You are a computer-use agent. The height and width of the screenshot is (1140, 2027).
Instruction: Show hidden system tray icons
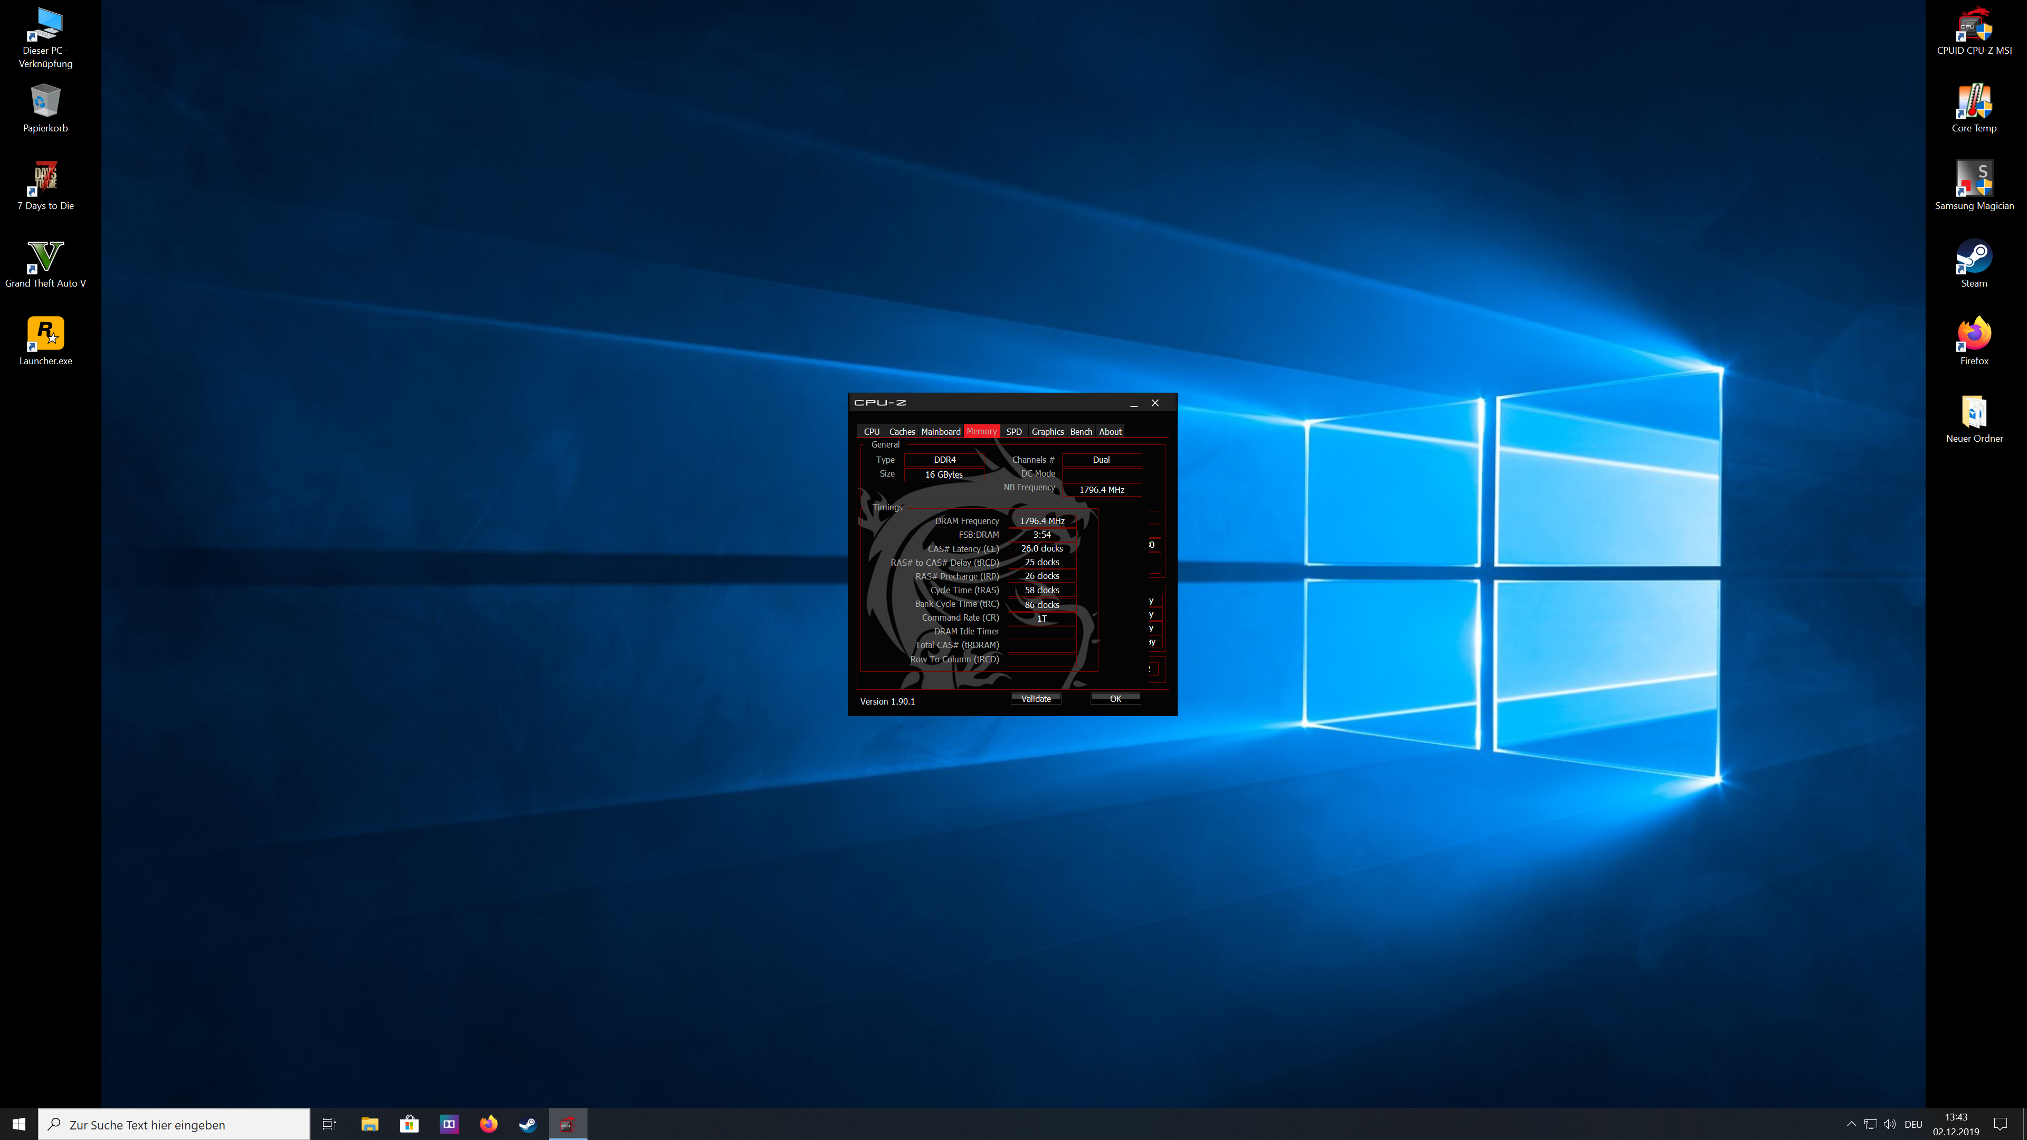(x=1851, y=1124)
